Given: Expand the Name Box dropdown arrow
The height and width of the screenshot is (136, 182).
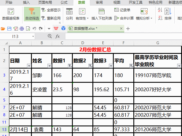Looking at the screenshot, I should click(33, 37).
